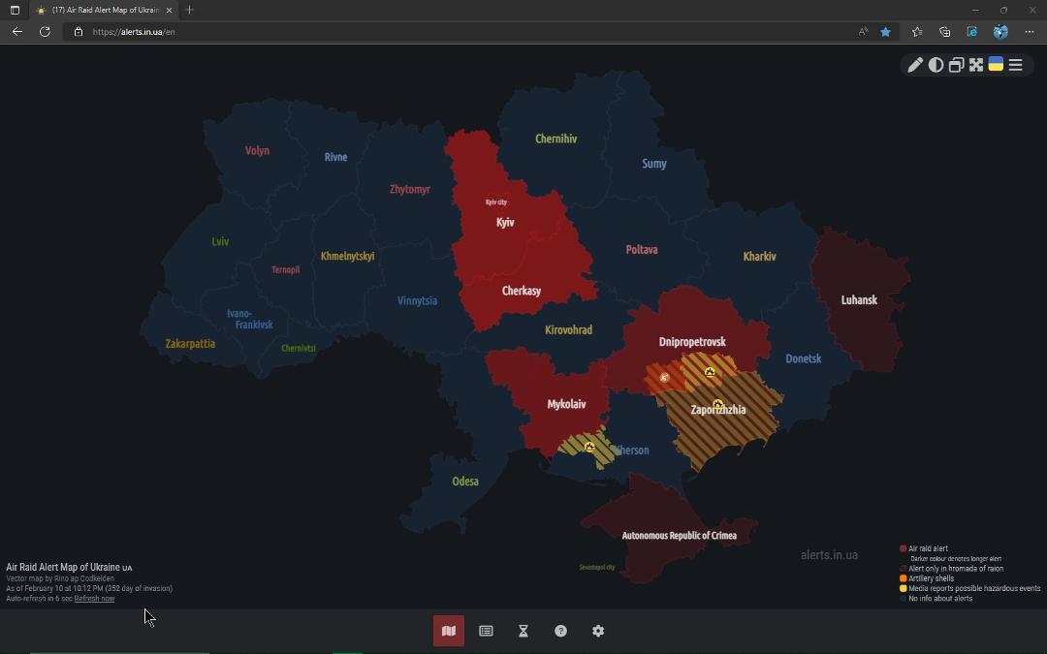Click the Zhytomyr region label
The height and width of the screenshot is (654, 1047).
point(410,190)
